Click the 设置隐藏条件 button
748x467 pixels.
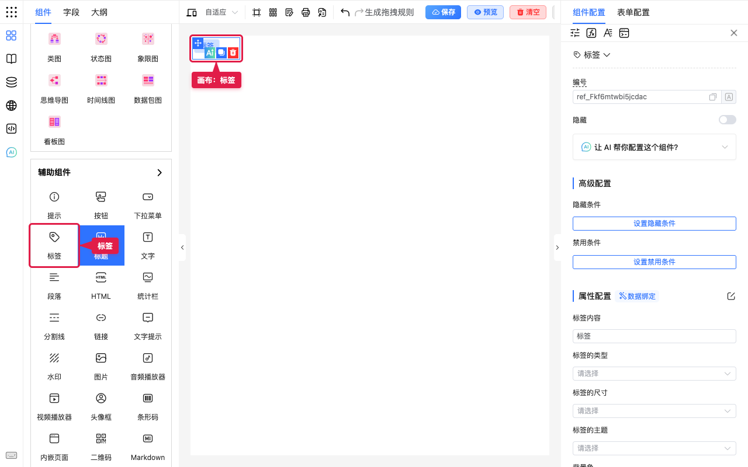(654, 224)
